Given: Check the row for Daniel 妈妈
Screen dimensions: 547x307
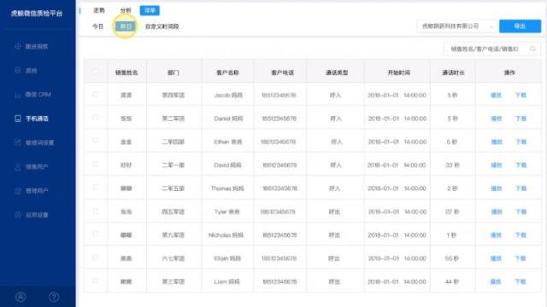Looking at the screenshot, I should pos(96,118).
